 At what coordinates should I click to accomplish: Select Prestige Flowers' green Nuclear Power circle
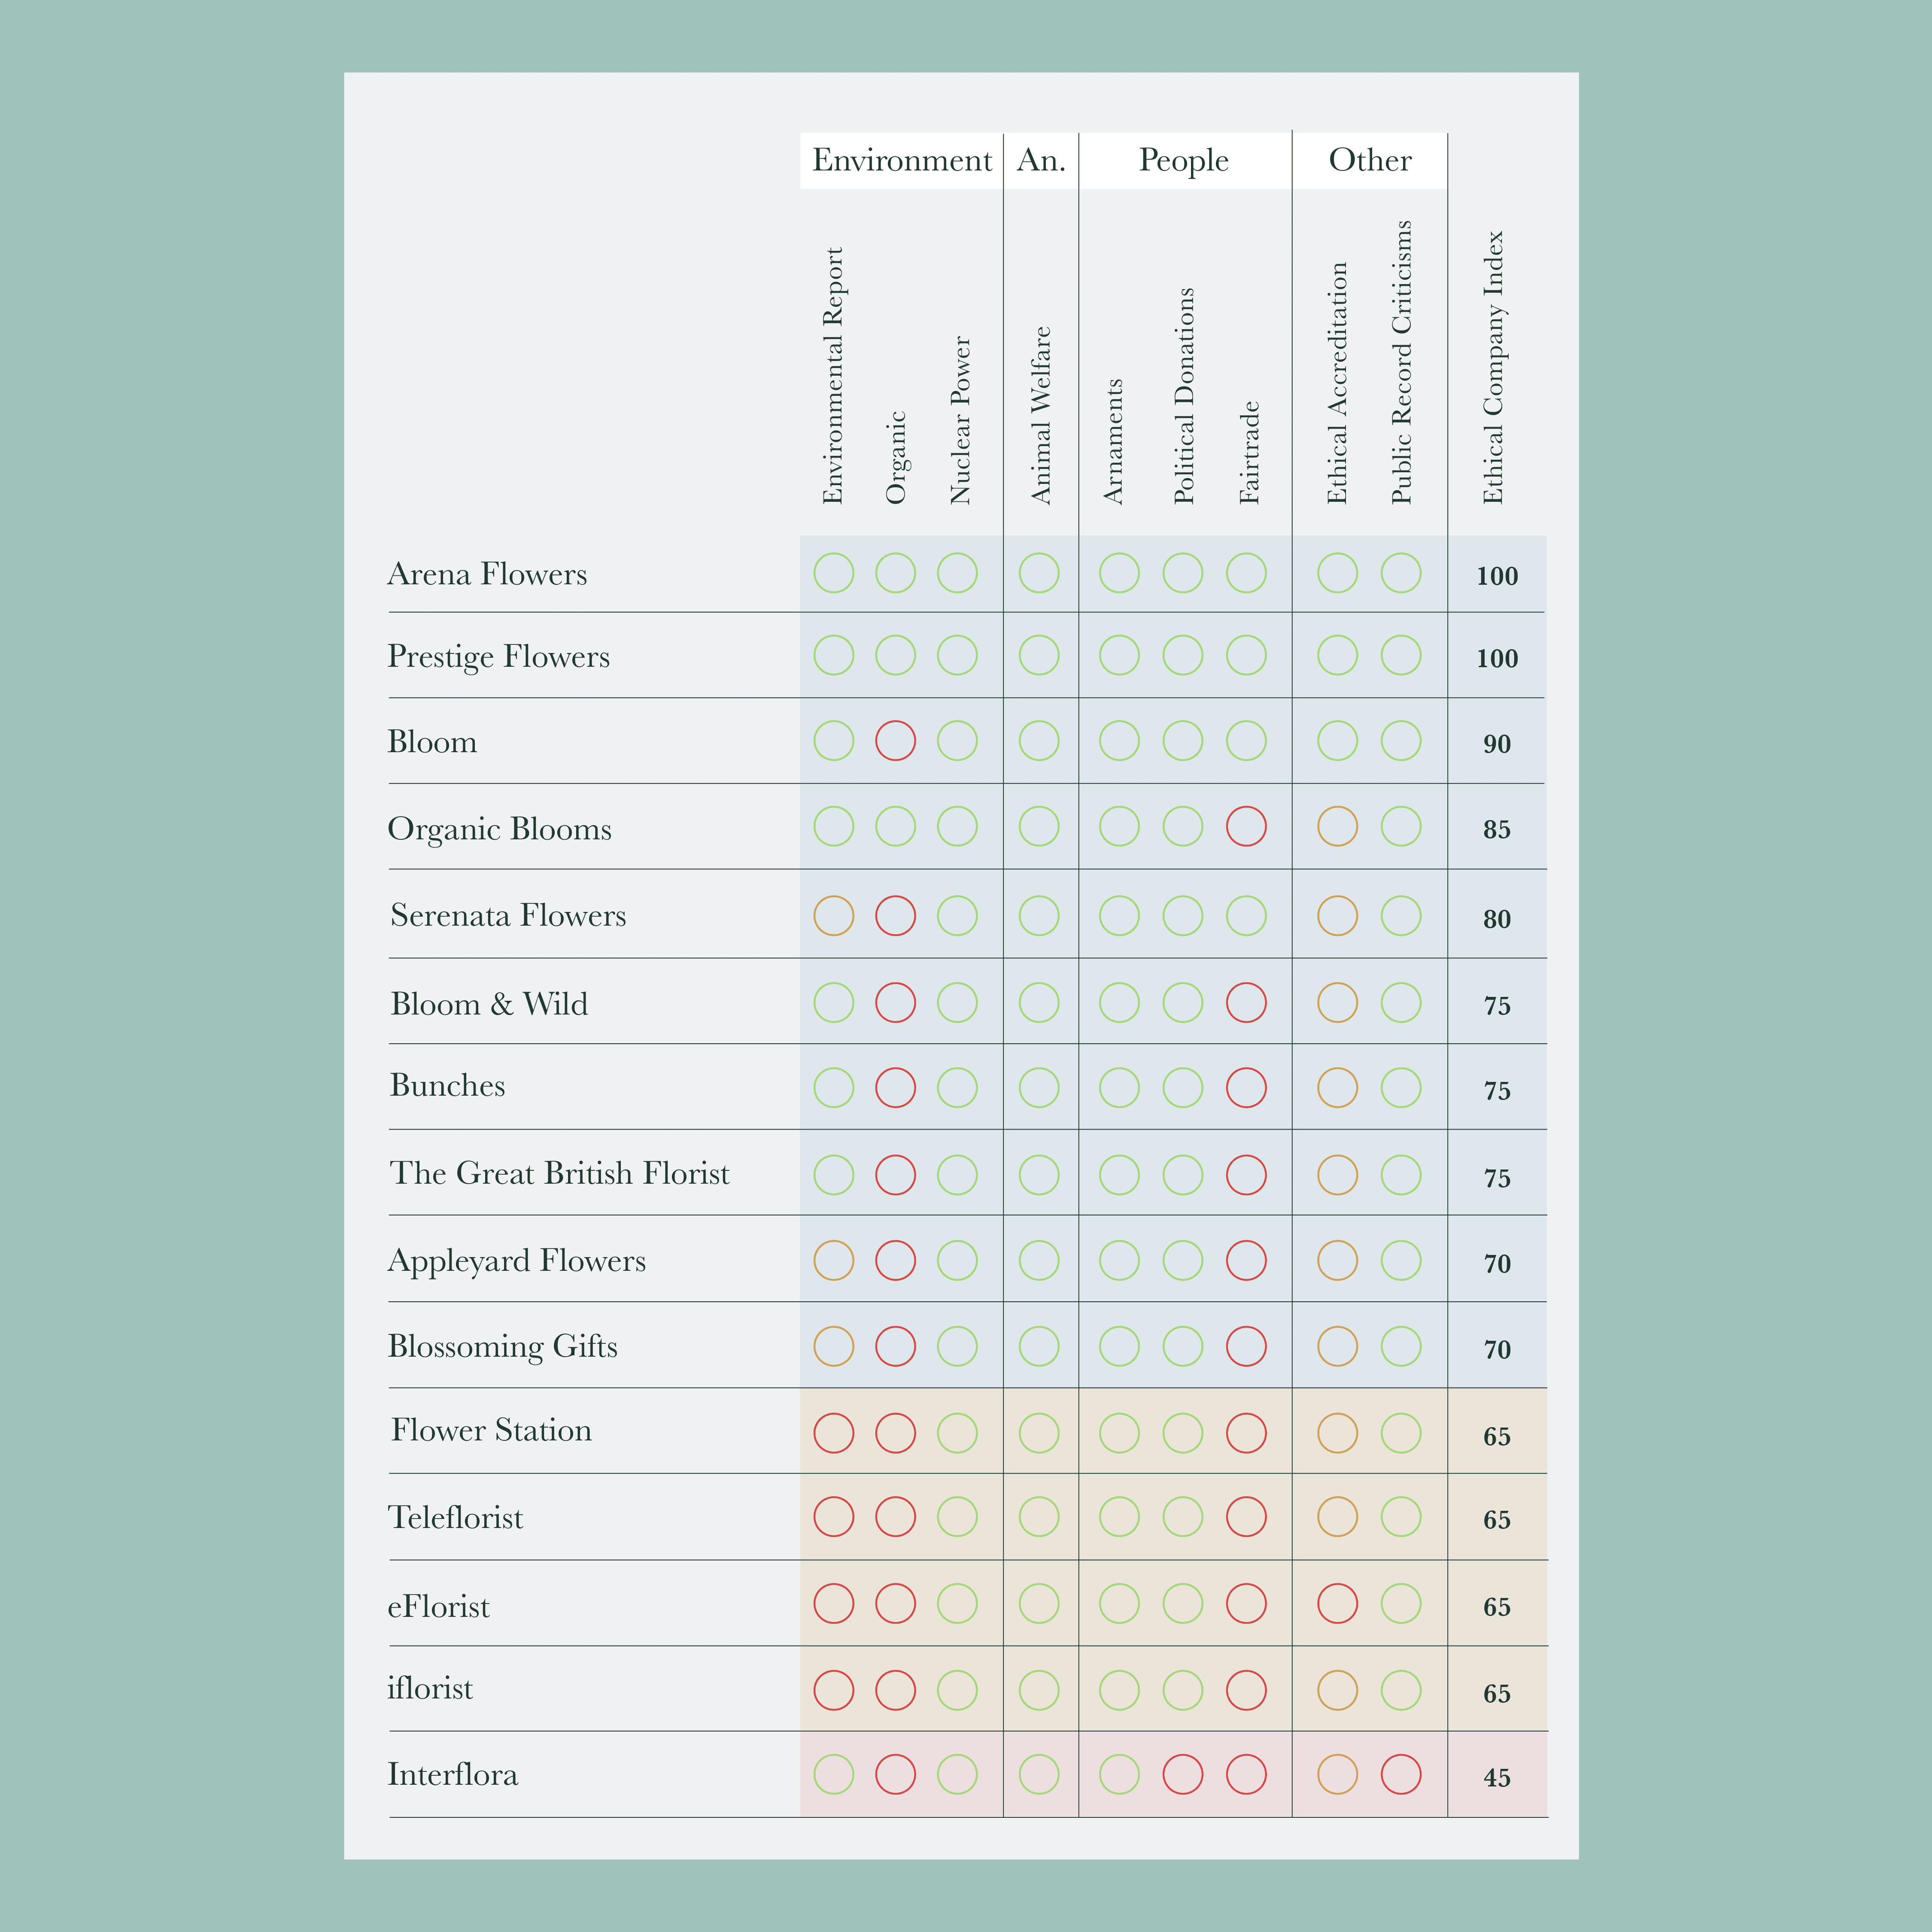957,655
